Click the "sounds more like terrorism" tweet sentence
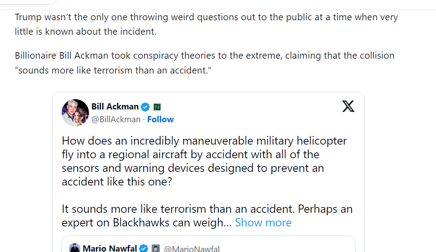Image resolution: width=436 pixels, height=252 pixels. tap(178, 209)
